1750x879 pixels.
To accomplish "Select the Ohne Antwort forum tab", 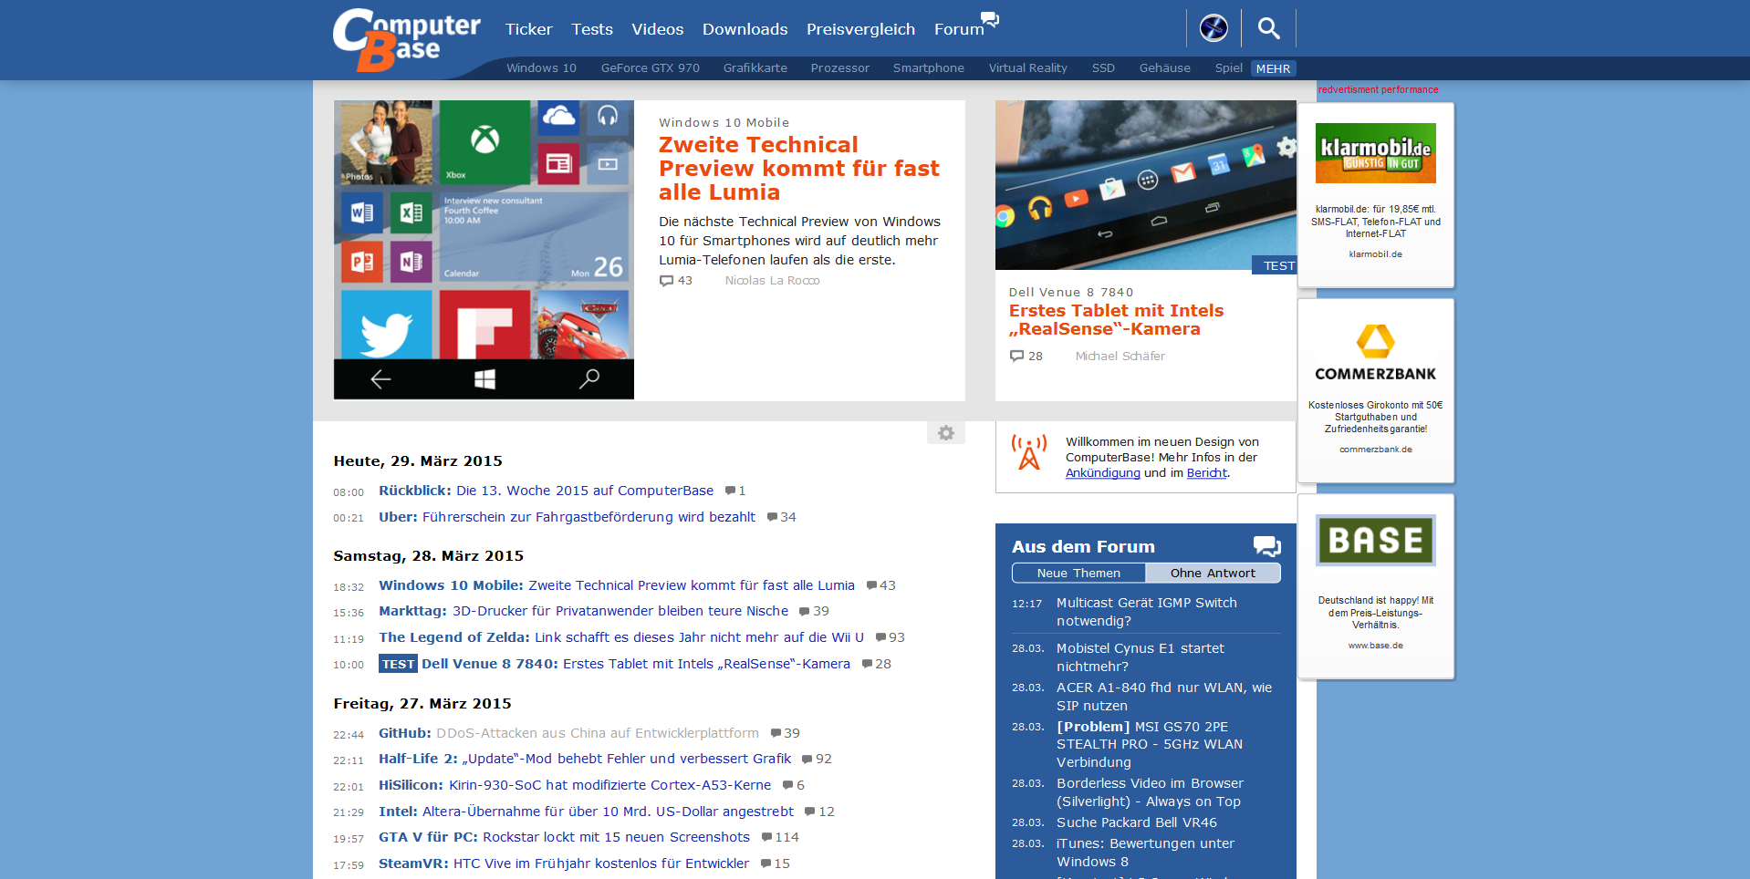I will tap(1213, 573).
